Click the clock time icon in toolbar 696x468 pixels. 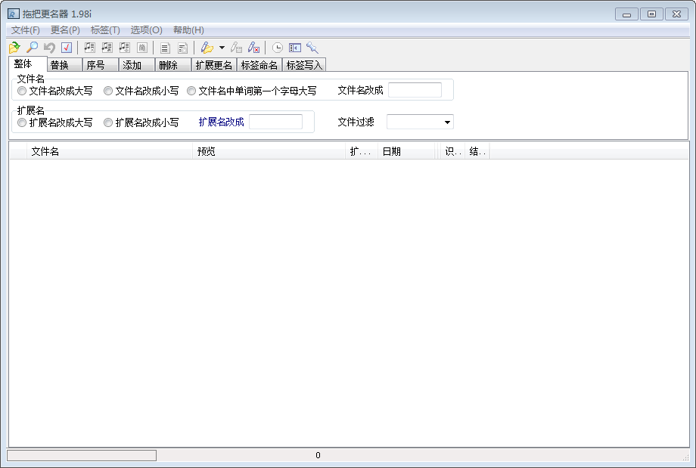278,48
